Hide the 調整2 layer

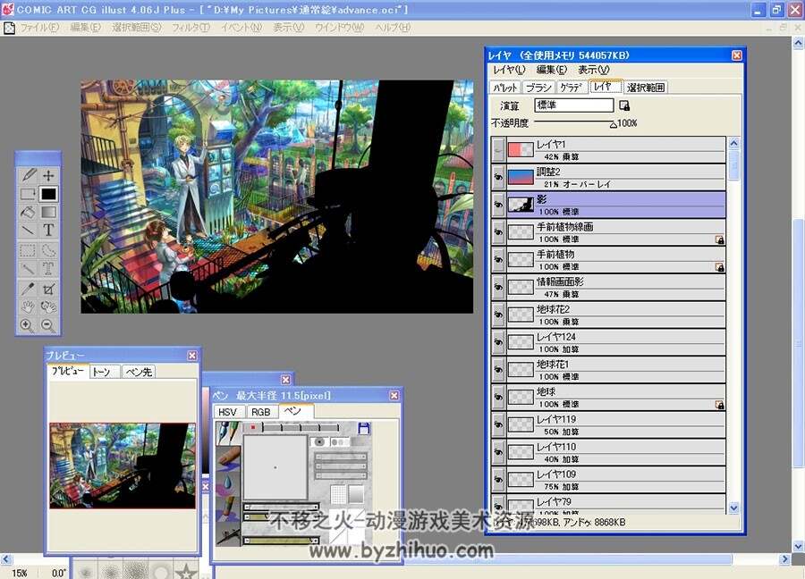click(x=498, y=177)
